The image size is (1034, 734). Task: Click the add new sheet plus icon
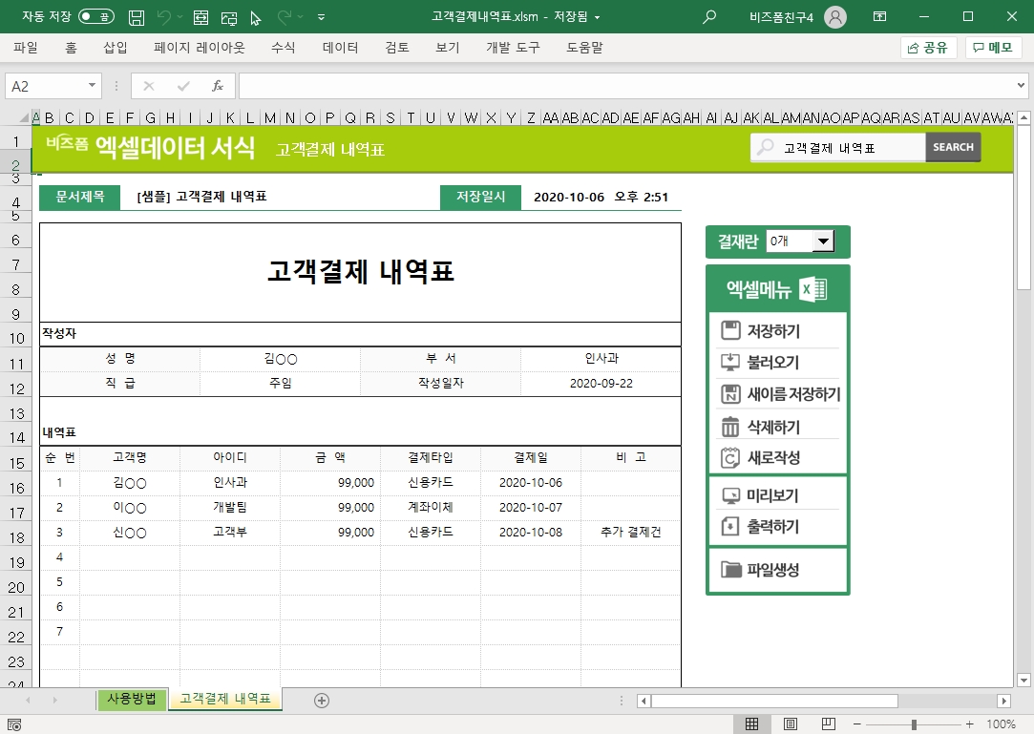(322, 701)
